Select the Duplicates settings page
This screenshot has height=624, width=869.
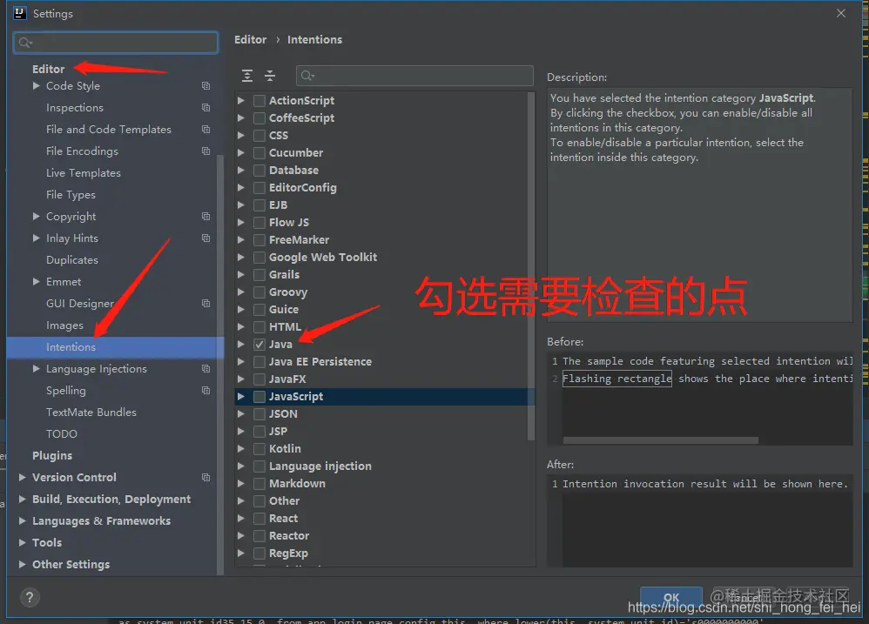click(72, 260)
